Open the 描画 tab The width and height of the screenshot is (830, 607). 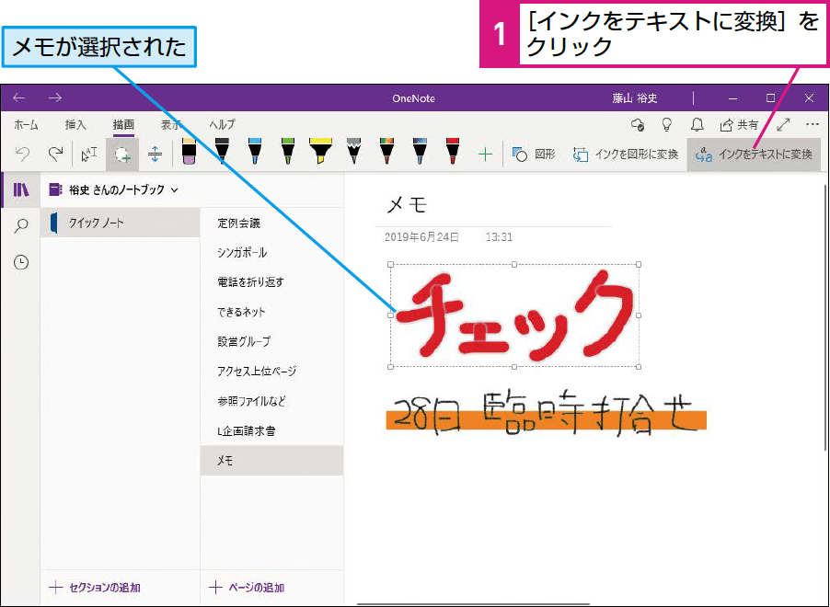(123, 125)
